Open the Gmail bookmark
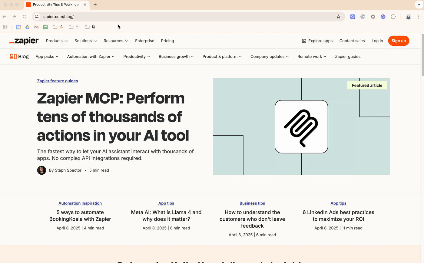The image size is (424, 263). coord(36,27)
